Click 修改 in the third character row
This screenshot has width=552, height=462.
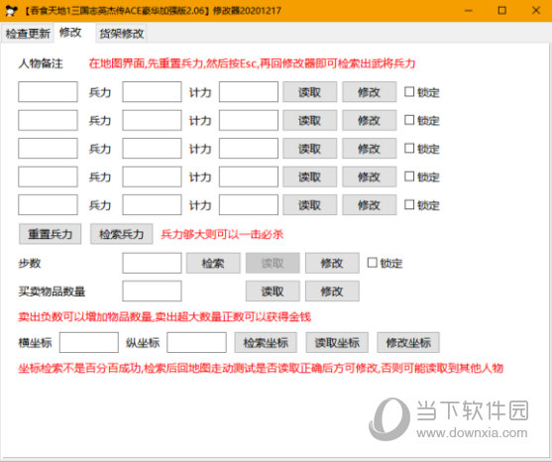click(x=370, y=149)
